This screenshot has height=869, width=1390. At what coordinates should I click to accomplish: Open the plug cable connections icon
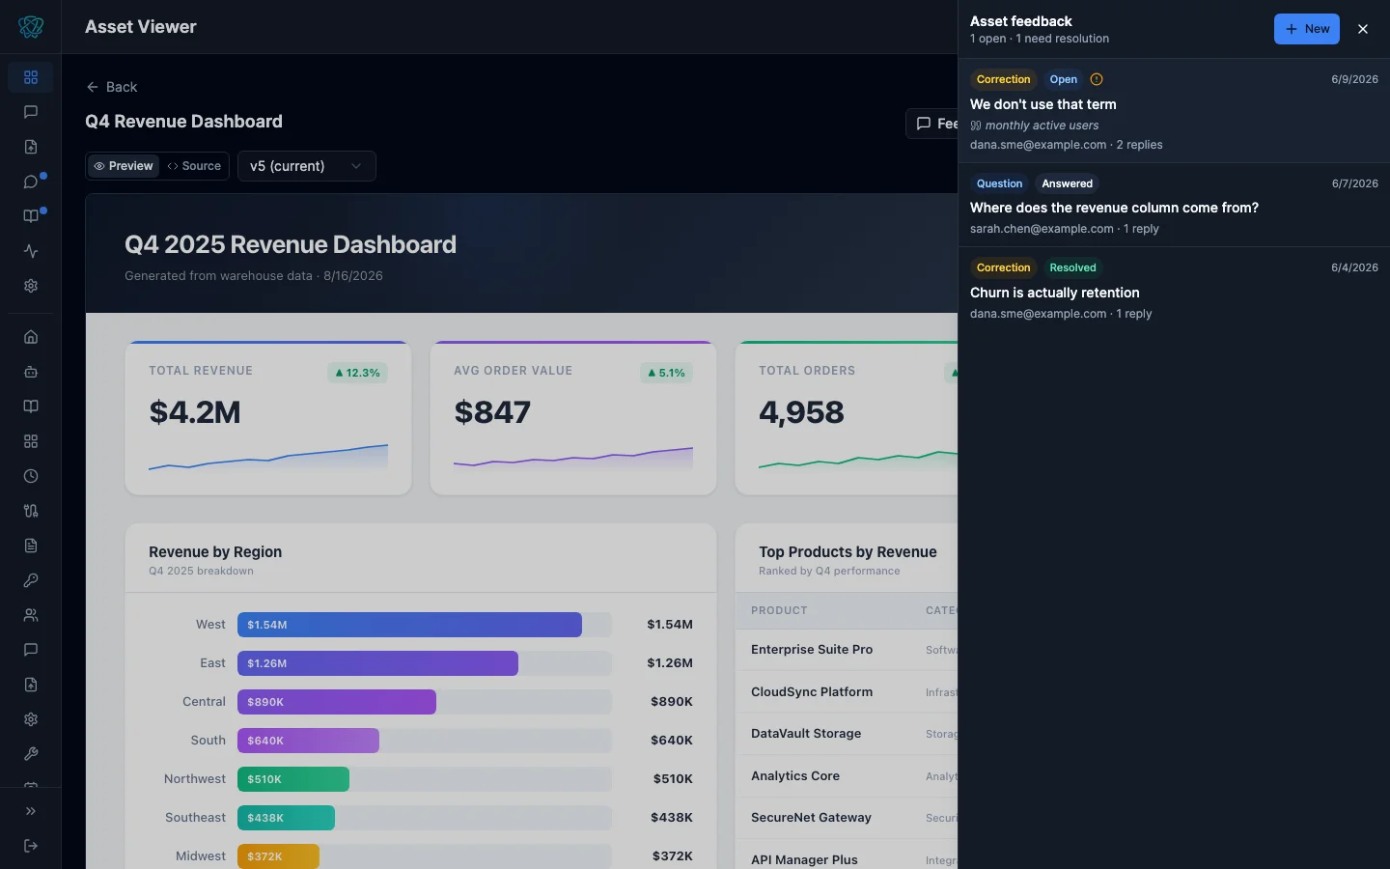(x=31, y=511)
